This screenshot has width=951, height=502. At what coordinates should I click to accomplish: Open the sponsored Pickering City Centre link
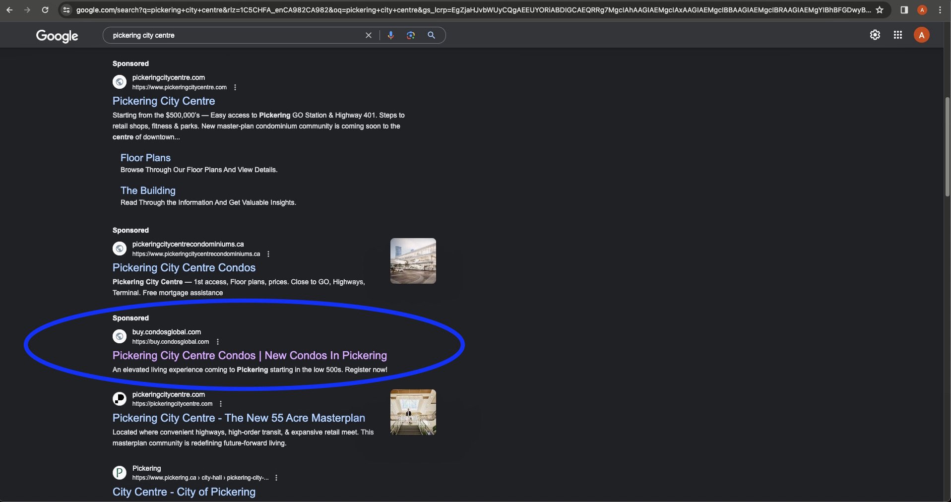164,101
